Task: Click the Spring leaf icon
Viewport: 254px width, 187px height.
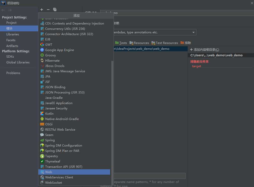Action: 42,140
